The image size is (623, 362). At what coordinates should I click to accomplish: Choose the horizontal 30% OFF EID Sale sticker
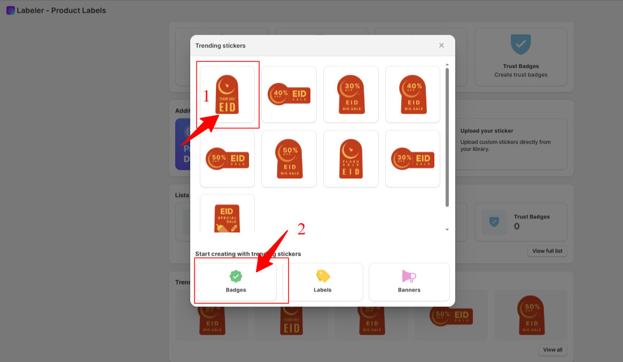point(413,159)
